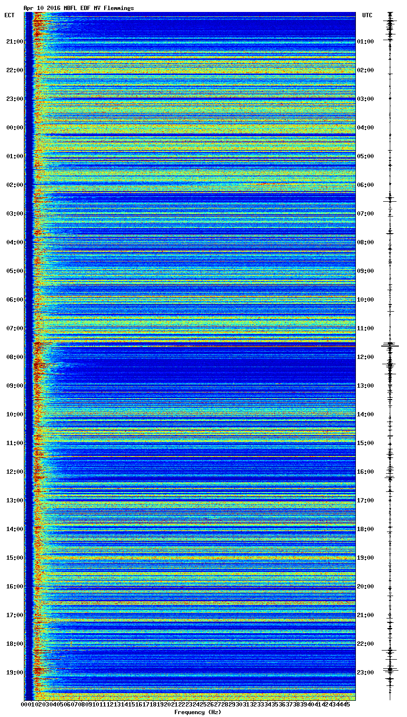Pick the 23:00 label on the UTC axis
This screenshot has width=407, height=717.
coord(365,673)
